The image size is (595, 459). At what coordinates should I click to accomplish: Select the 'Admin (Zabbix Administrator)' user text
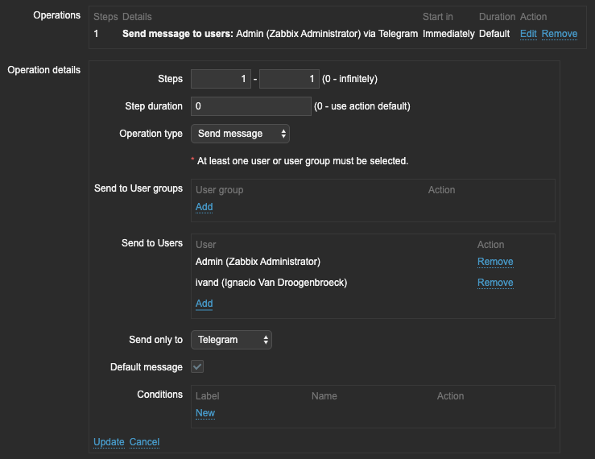coord(258,262)
